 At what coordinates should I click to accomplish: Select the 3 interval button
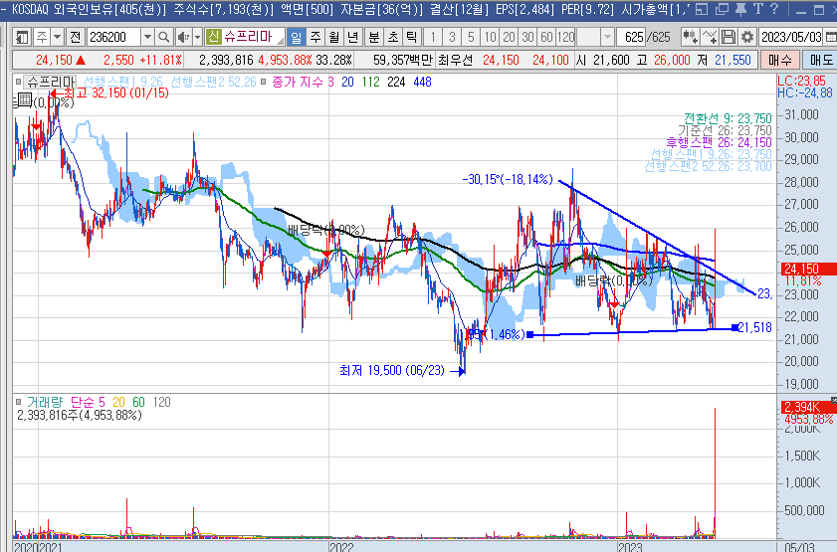click(452, 38)
